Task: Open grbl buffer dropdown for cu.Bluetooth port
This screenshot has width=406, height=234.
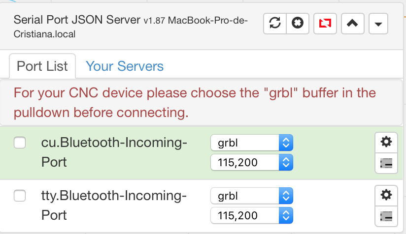Action: (x=252, y=143)
